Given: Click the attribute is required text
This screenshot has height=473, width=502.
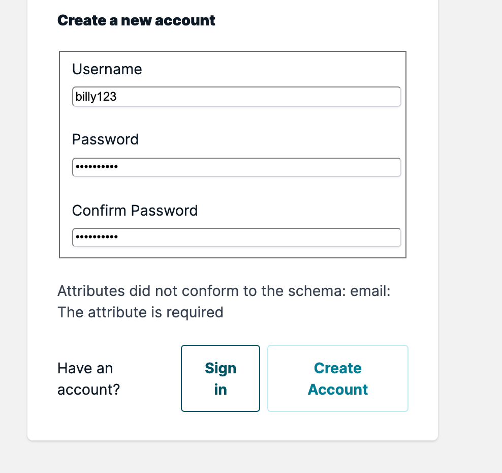Looking at the screenshot, I should 140,312.
